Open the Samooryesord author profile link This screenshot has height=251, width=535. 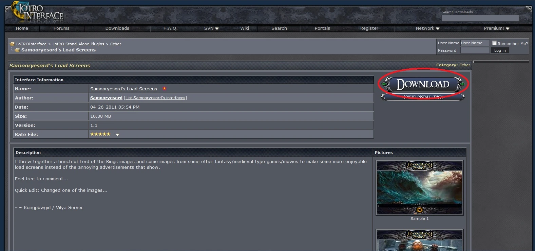point(106,98)
